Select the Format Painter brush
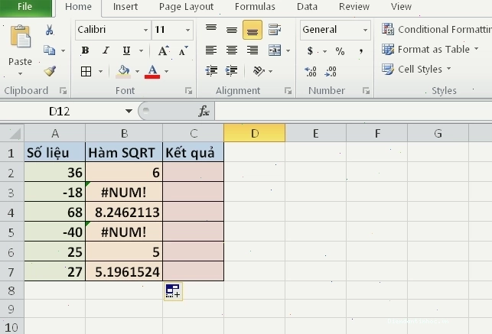The image size is (492, 334). point(50,71)
